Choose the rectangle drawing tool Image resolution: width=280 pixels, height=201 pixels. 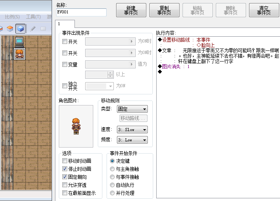[43, 29]
